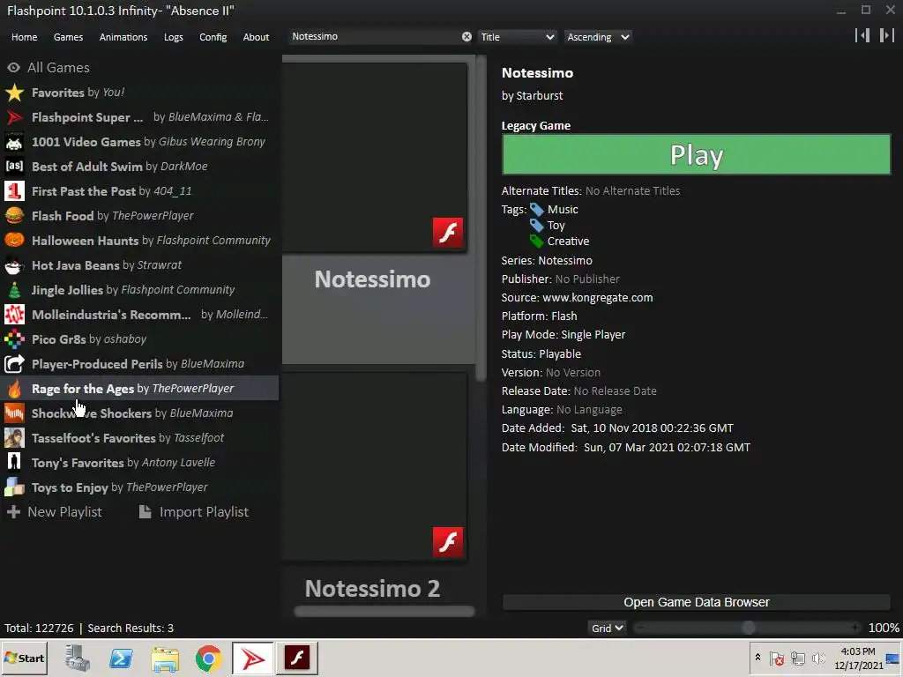Click the Source www.kongregate.com value
The height and width of the screenshot is (677, 903).
pyautogui.click(x=598, y=298)
